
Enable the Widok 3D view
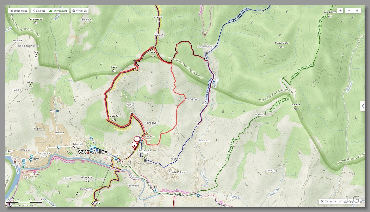79,11
